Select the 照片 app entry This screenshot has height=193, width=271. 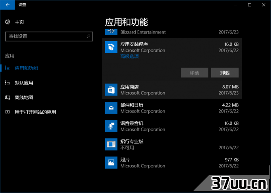click(172, 163)
